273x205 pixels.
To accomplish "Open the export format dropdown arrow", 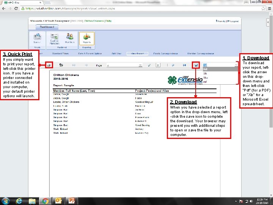I will pyautogui.click(x=236, y=65).
